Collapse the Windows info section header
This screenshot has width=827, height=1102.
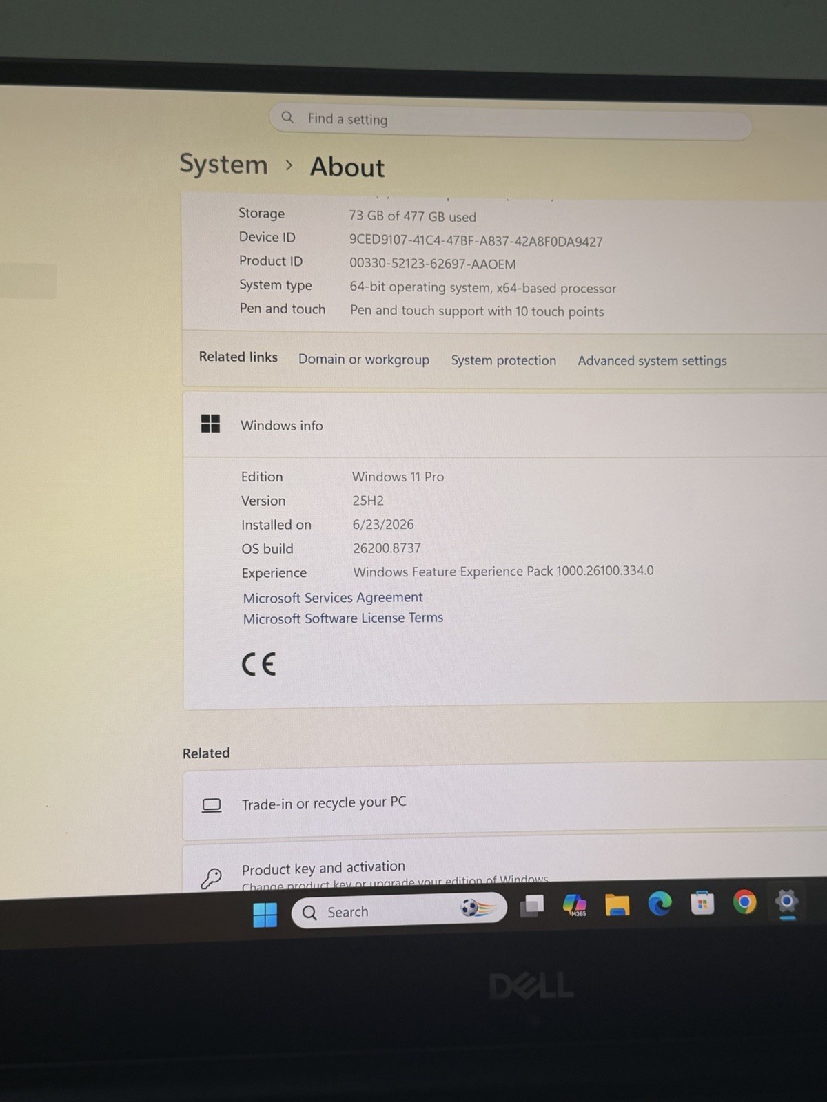click(504, 425)
